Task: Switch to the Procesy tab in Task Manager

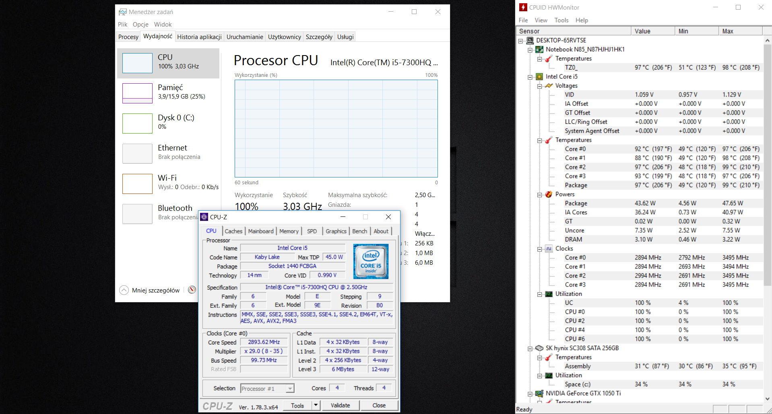Action: point(128,37)
